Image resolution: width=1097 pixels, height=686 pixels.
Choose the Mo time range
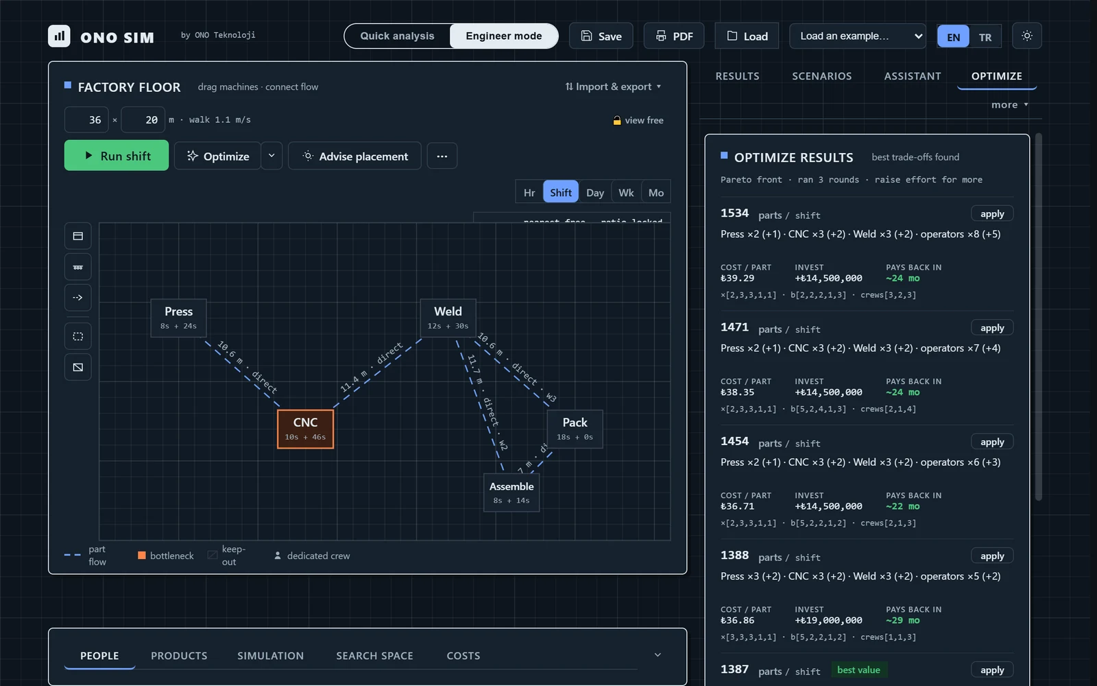pyautogui.click(x=656, y=192)
